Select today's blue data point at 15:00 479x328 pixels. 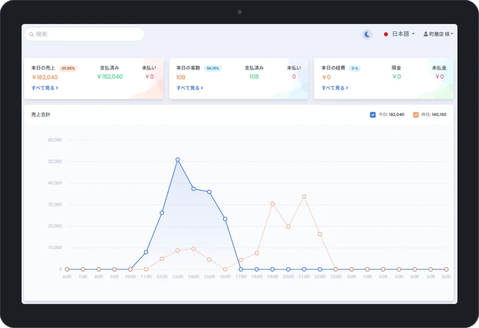coord(209,192)
